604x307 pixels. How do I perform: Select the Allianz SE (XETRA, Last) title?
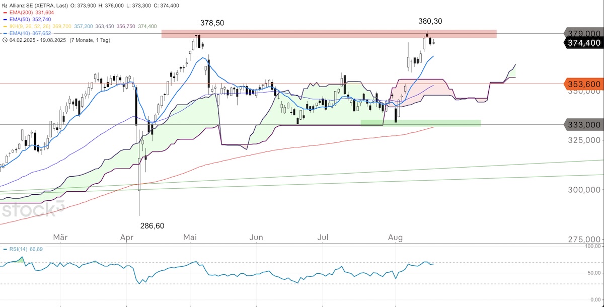pos(38,5)
